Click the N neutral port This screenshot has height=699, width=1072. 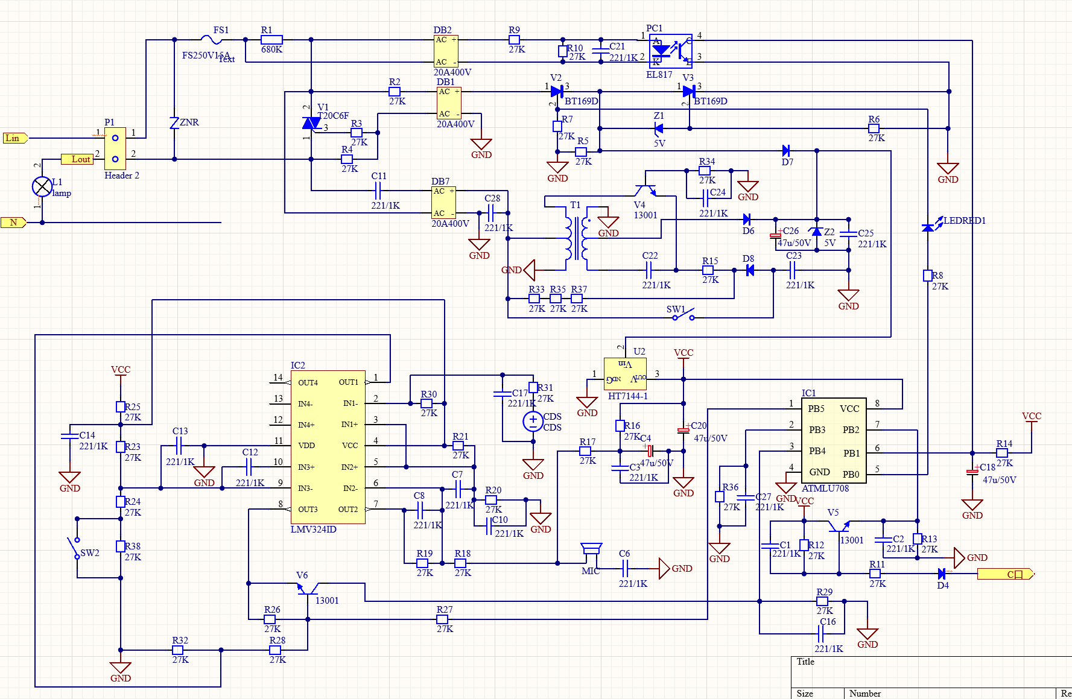14,223
